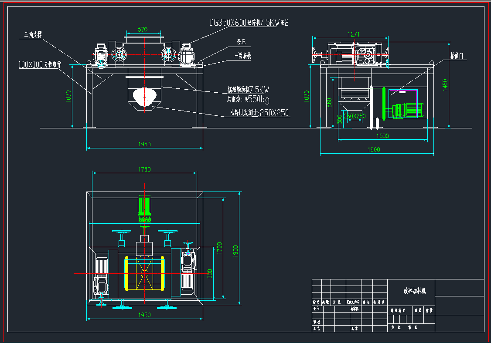
Task: Click the 1750 dimension in the plan view
Action: point(144,169)
